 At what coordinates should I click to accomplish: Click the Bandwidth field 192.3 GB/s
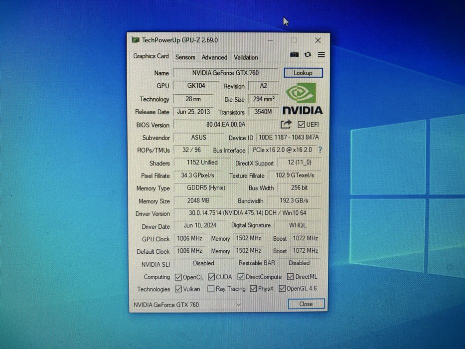coord(294,200)
